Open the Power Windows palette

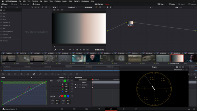point(46,74)
